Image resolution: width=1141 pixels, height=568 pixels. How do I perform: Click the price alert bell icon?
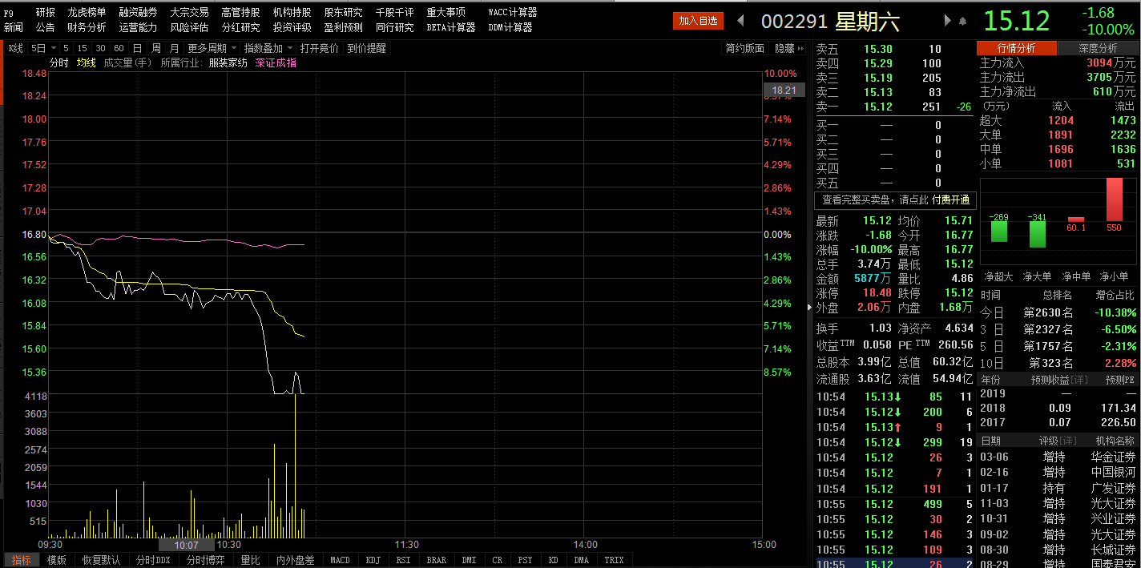pos(962,21)
